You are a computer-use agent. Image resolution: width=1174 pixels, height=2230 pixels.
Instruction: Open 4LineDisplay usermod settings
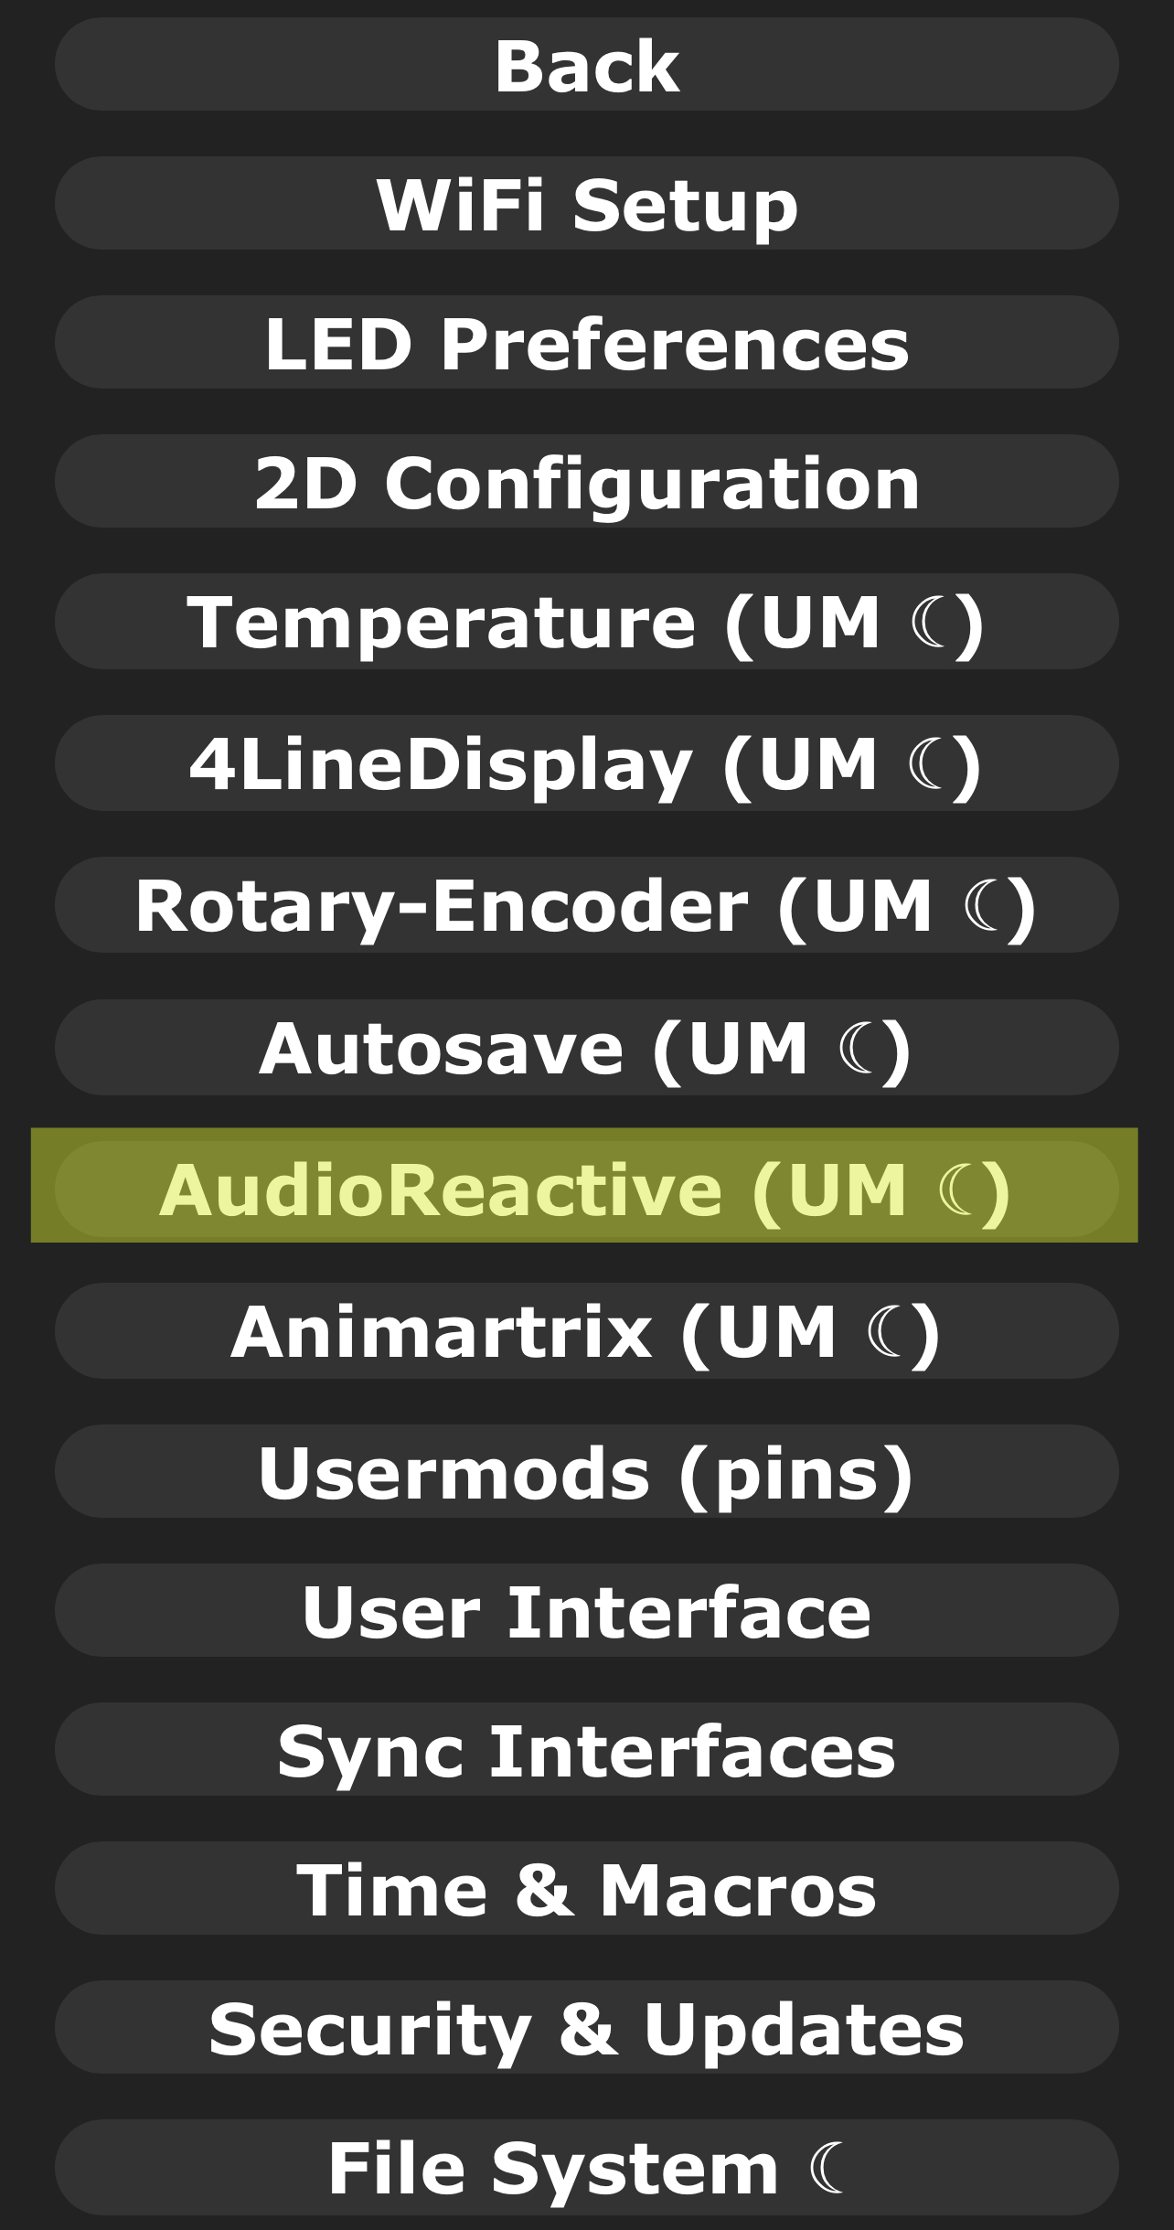(586, 763)
